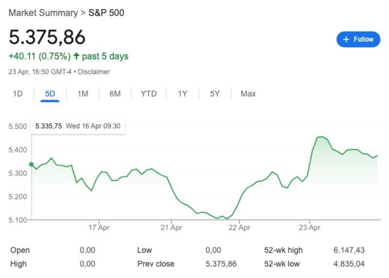
Task: Show the 1Y chart range
Action: pyautogui.click(x=182, y=93)
